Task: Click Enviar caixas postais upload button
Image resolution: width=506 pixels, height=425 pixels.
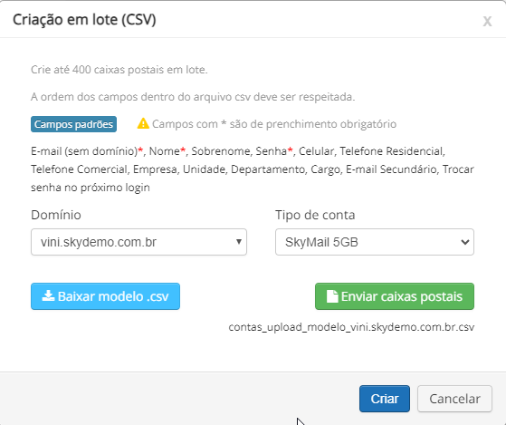Action: (395, 296)
